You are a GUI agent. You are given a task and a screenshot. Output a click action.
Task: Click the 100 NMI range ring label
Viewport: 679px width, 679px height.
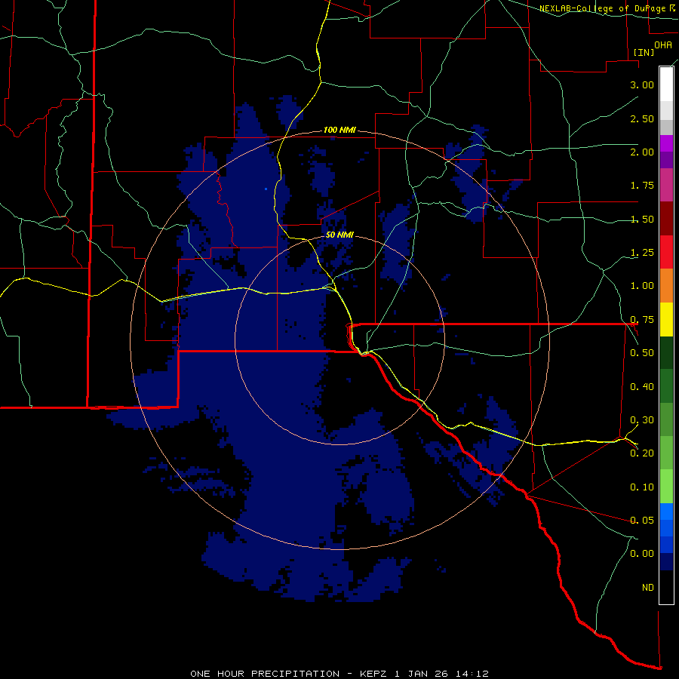(x=339, y=130)
